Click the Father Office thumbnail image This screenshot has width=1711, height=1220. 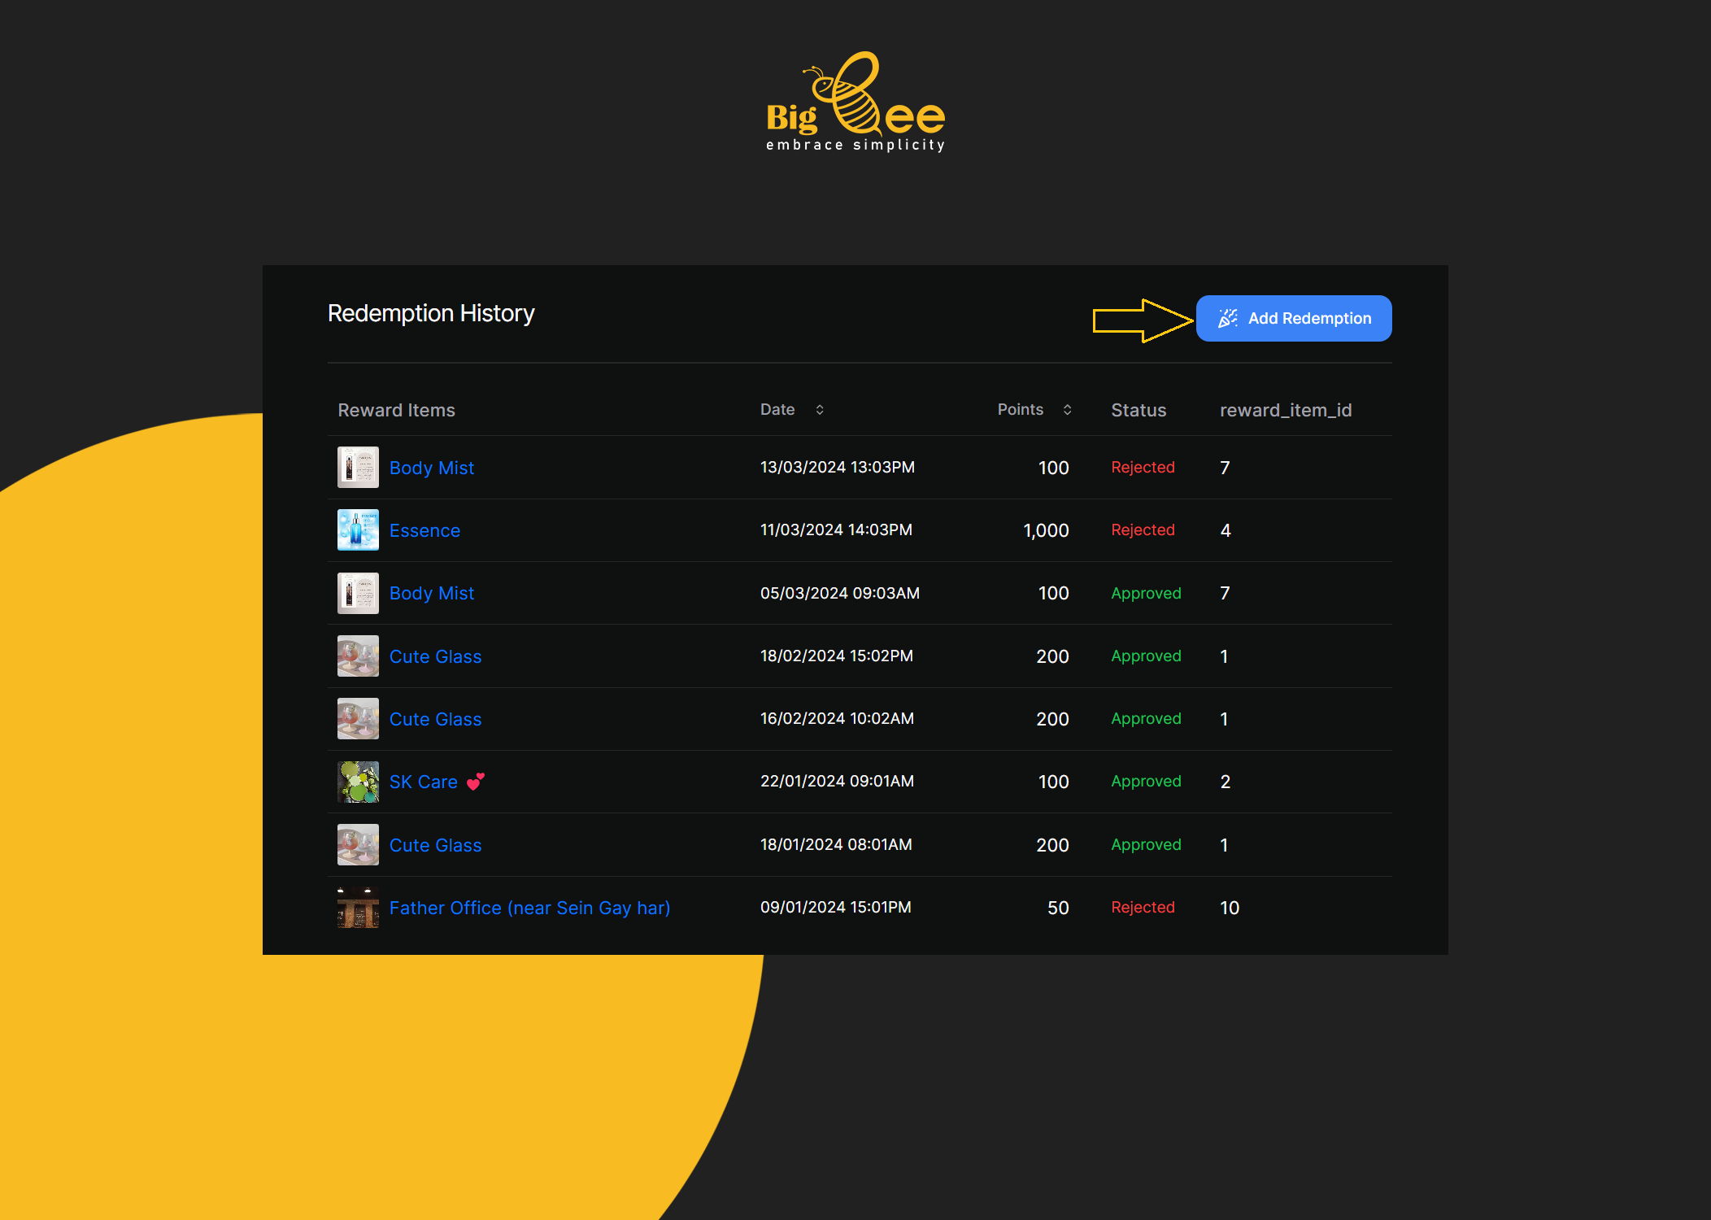click(x=358, y=908)
